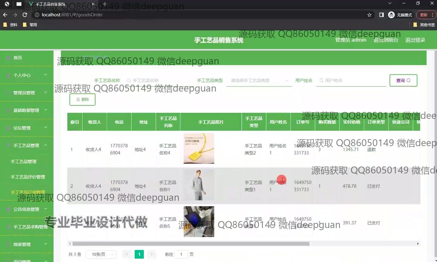The image size is (437, 262).
Task: Click the 快递公司 column header
Action: coord(401,122)
